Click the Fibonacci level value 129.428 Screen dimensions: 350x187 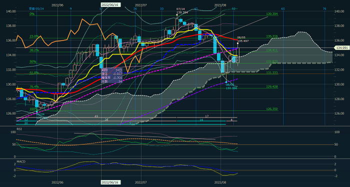click(272, 86)
